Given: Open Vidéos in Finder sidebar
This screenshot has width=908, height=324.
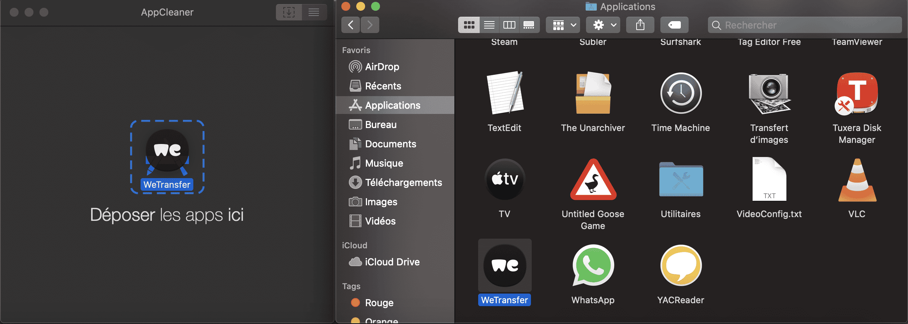Looking at the screenshot, I should (x=395, y=221).
